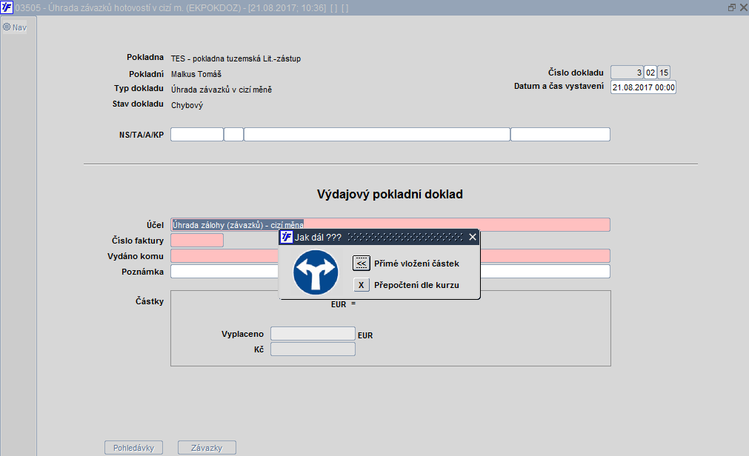
Task: Click the Vyplaceno EUR amount field
Action: (x=313, y=334)
